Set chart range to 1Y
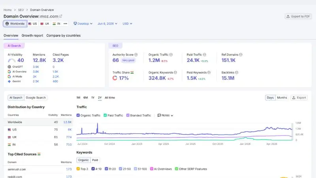316x178 pixels. pos(93,97)
